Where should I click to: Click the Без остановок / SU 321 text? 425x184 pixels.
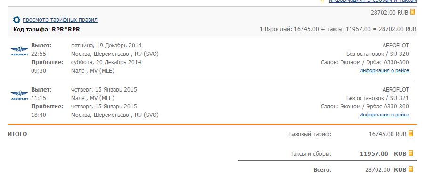tap(377, 98)
